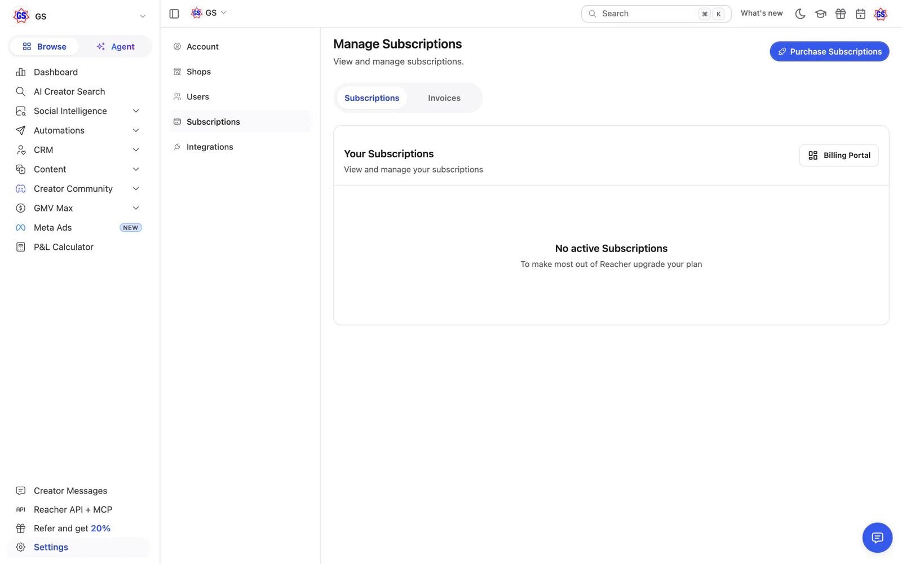
Task: Click the Reacher API icon
Action: click(x=21, y=509)
